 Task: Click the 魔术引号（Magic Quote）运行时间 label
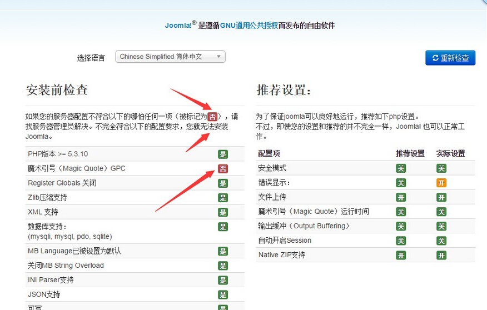point(314,212)
